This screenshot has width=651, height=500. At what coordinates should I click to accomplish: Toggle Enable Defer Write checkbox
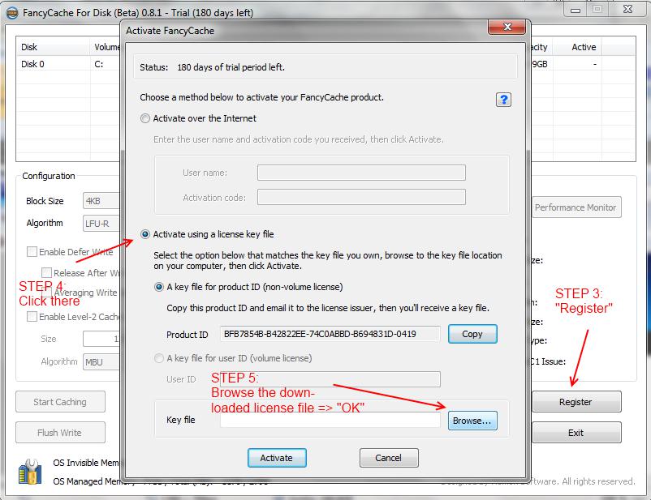[32, 252]
